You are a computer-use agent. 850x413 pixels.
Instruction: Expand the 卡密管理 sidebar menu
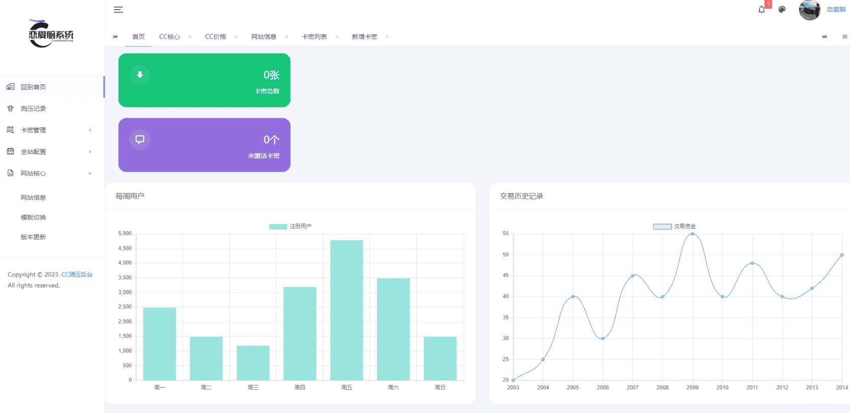click(x=51, y=130)
